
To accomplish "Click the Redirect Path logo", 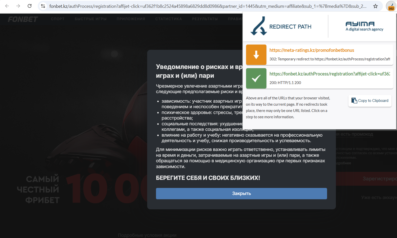I will pyautogui.click(x=281, y=26).
